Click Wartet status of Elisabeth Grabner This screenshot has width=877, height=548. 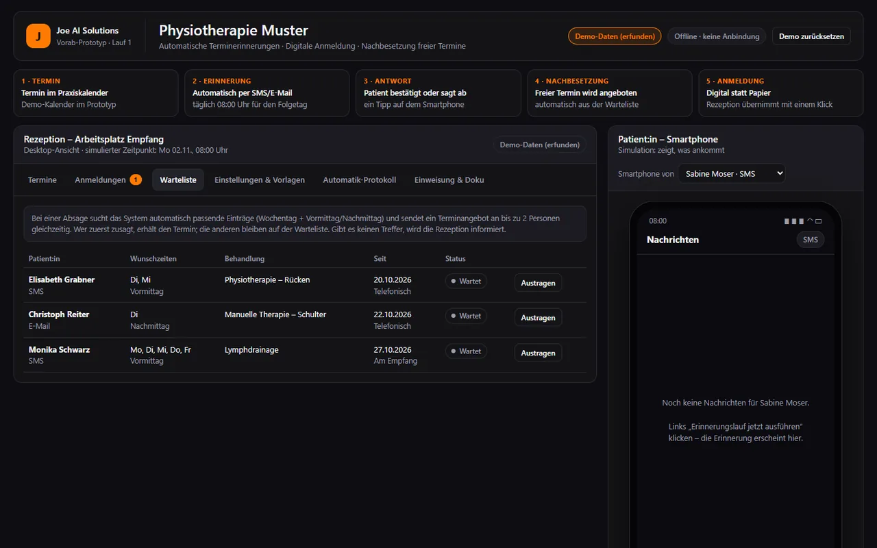[466, 282]
